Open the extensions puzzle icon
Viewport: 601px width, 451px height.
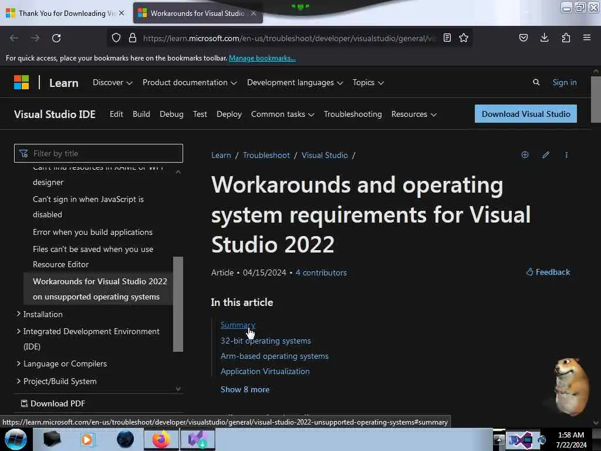566,38
